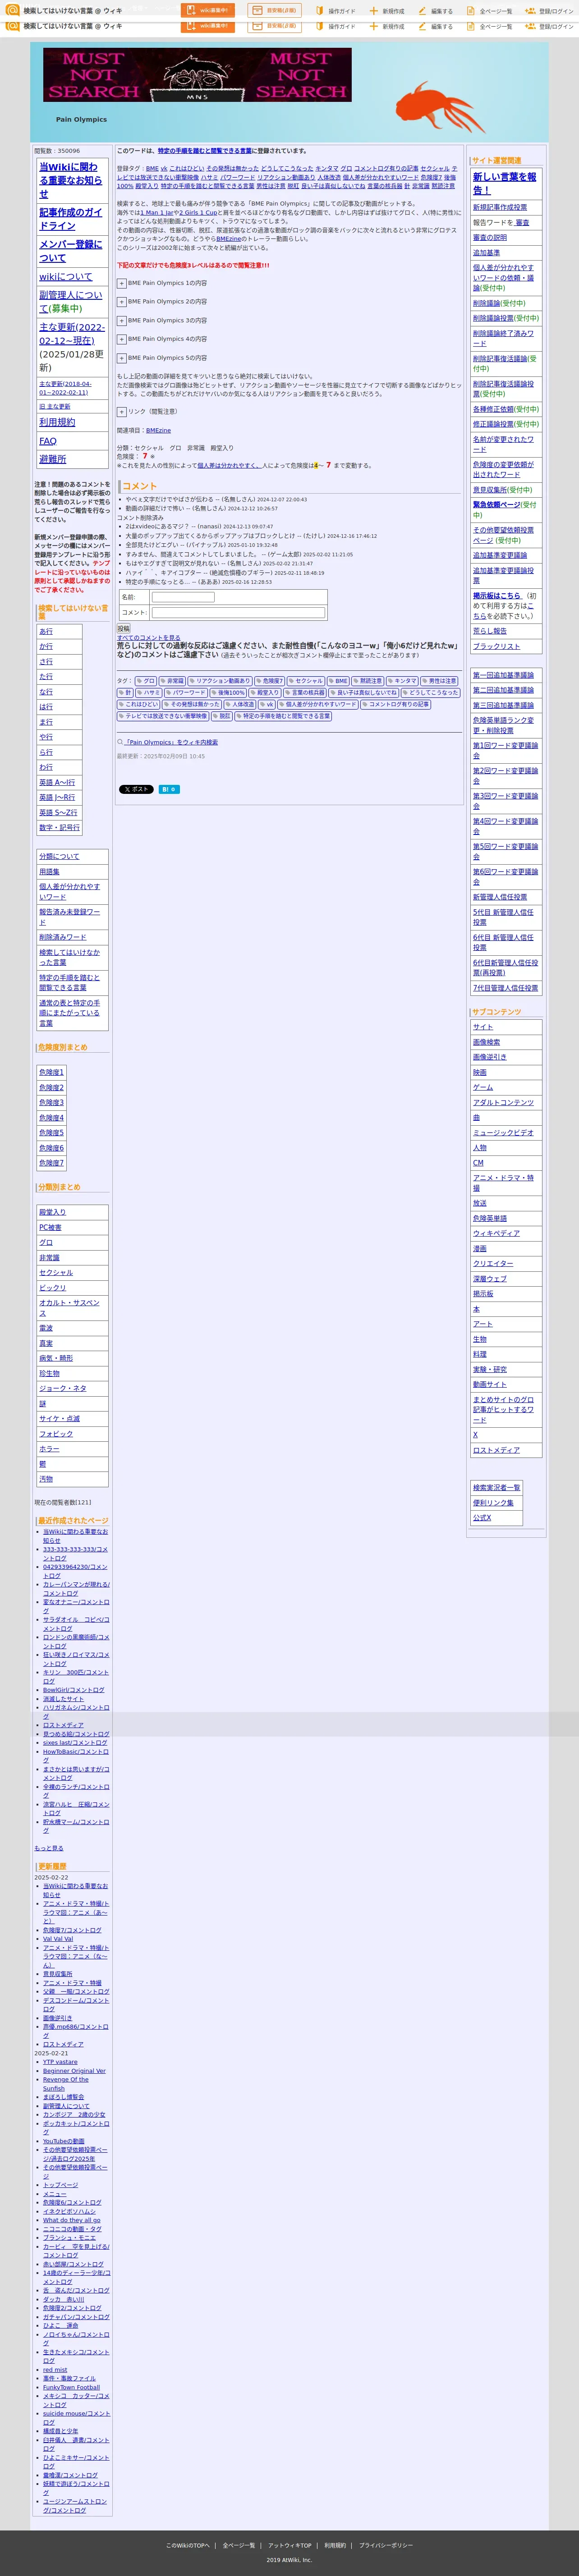Open 個人差が分かれやすく link in article
This screenshot has width=579, height=2576.
click(x=230, y=466)
